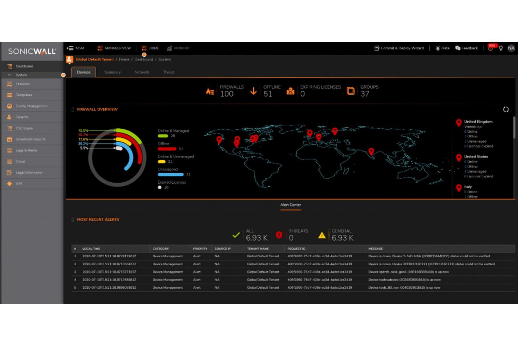The image size is (518, 346).
Task: Click the Home breadcrumb link
Action: click(124, 59)
